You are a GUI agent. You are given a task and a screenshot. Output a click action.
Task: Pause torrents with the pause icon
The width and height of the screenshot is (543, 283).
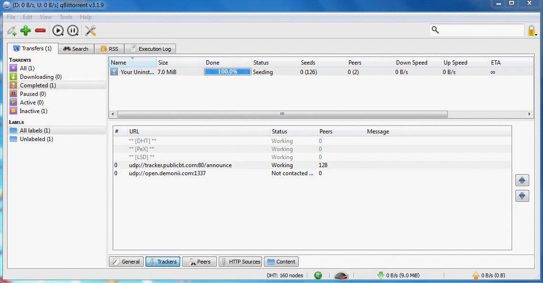(73, 31)
